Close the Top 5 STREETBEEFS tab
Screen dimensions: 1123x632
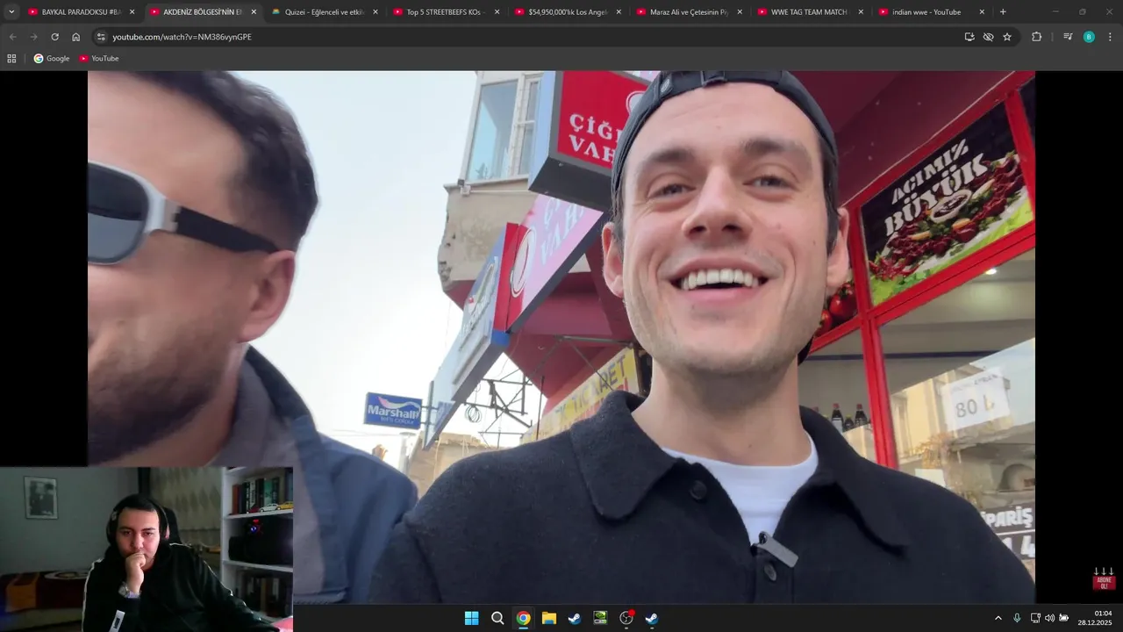[497, 12]
